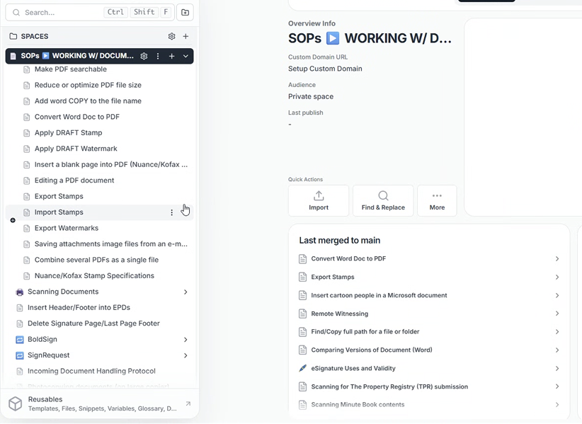The width and height of the screenshot is (582, 424).
Task: Click the Reusables open arrow icon
Action: (x=188, y=403)
